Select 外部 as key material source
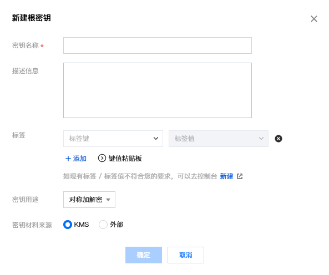Screen dimensions: 329x275 103,225
